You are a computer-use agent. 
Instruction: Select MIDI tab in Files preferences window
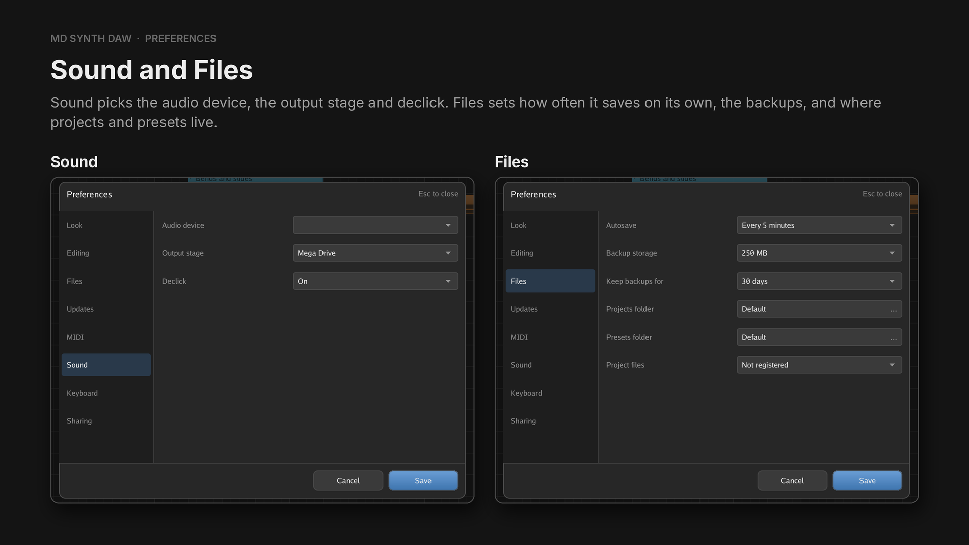pos(550,337)
